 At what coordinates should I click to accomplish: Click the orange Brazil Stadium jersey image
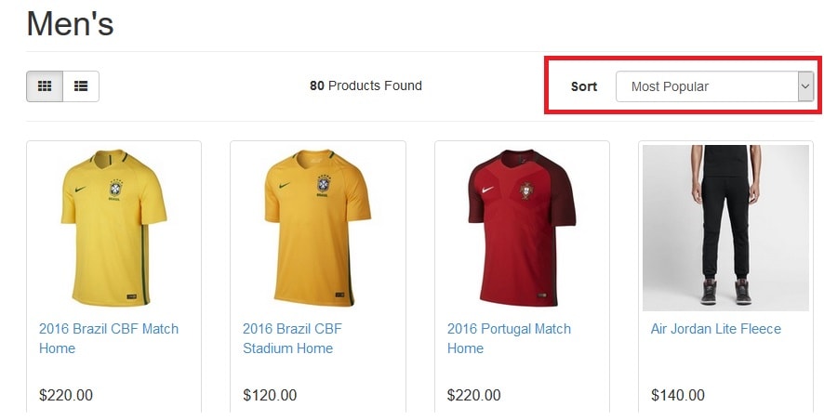click(317, 228)
